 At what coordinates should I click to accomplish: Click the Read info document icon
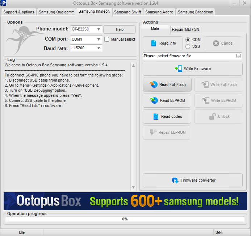tap(154, 43)
